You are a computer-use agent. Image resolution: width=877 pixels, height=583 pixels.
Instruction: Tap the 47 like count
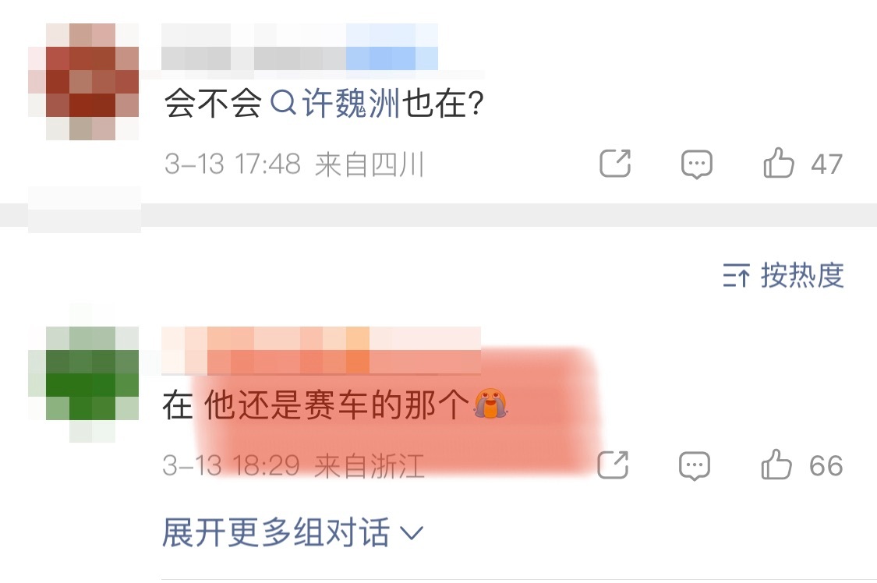[x=826, y=164]
